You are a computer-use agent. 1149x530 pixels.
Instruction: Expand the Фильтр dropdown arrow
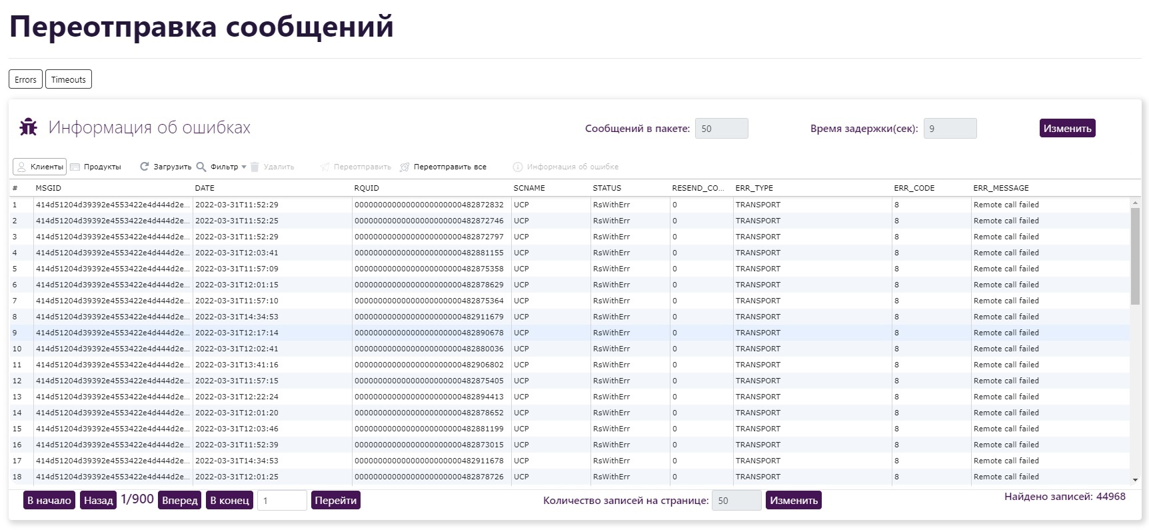pos(244,167)
